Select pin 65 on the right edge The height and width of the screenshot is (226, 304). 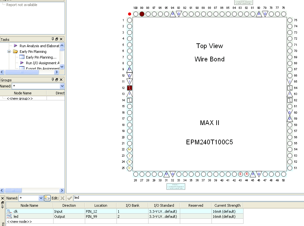pos(290,82)
